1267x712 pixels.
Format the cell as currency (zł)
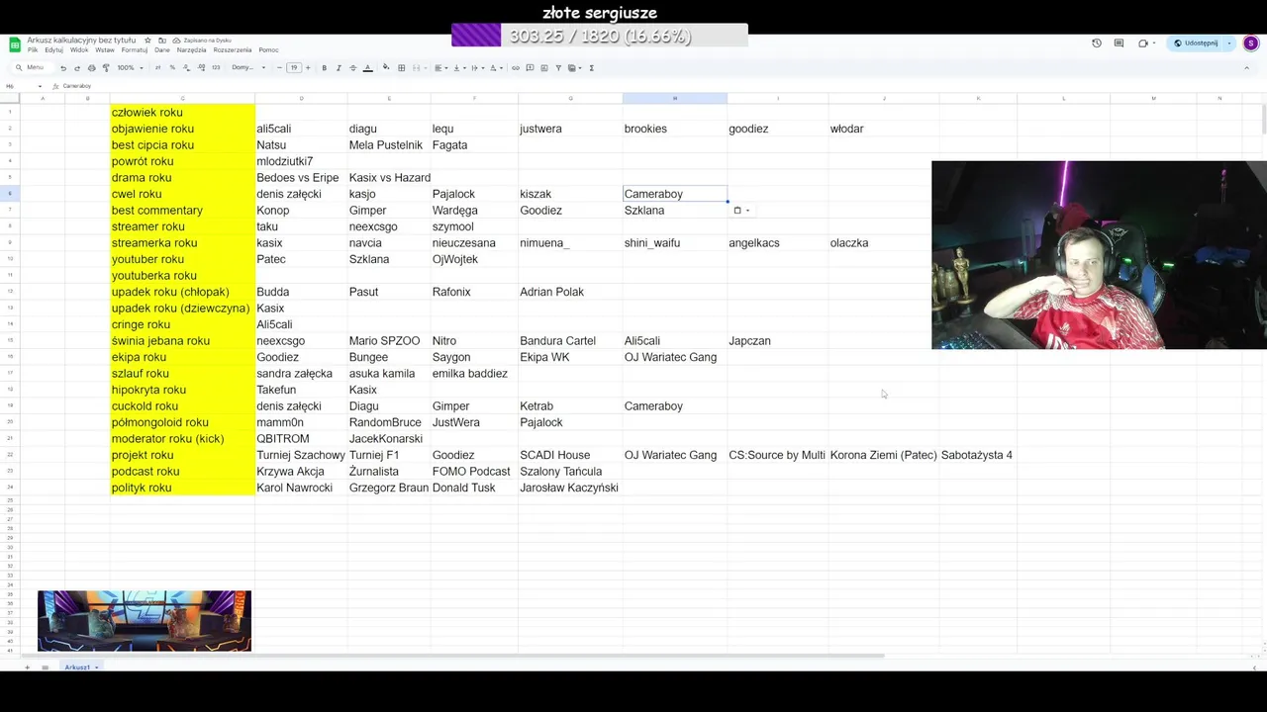click(x=157, y=68)
